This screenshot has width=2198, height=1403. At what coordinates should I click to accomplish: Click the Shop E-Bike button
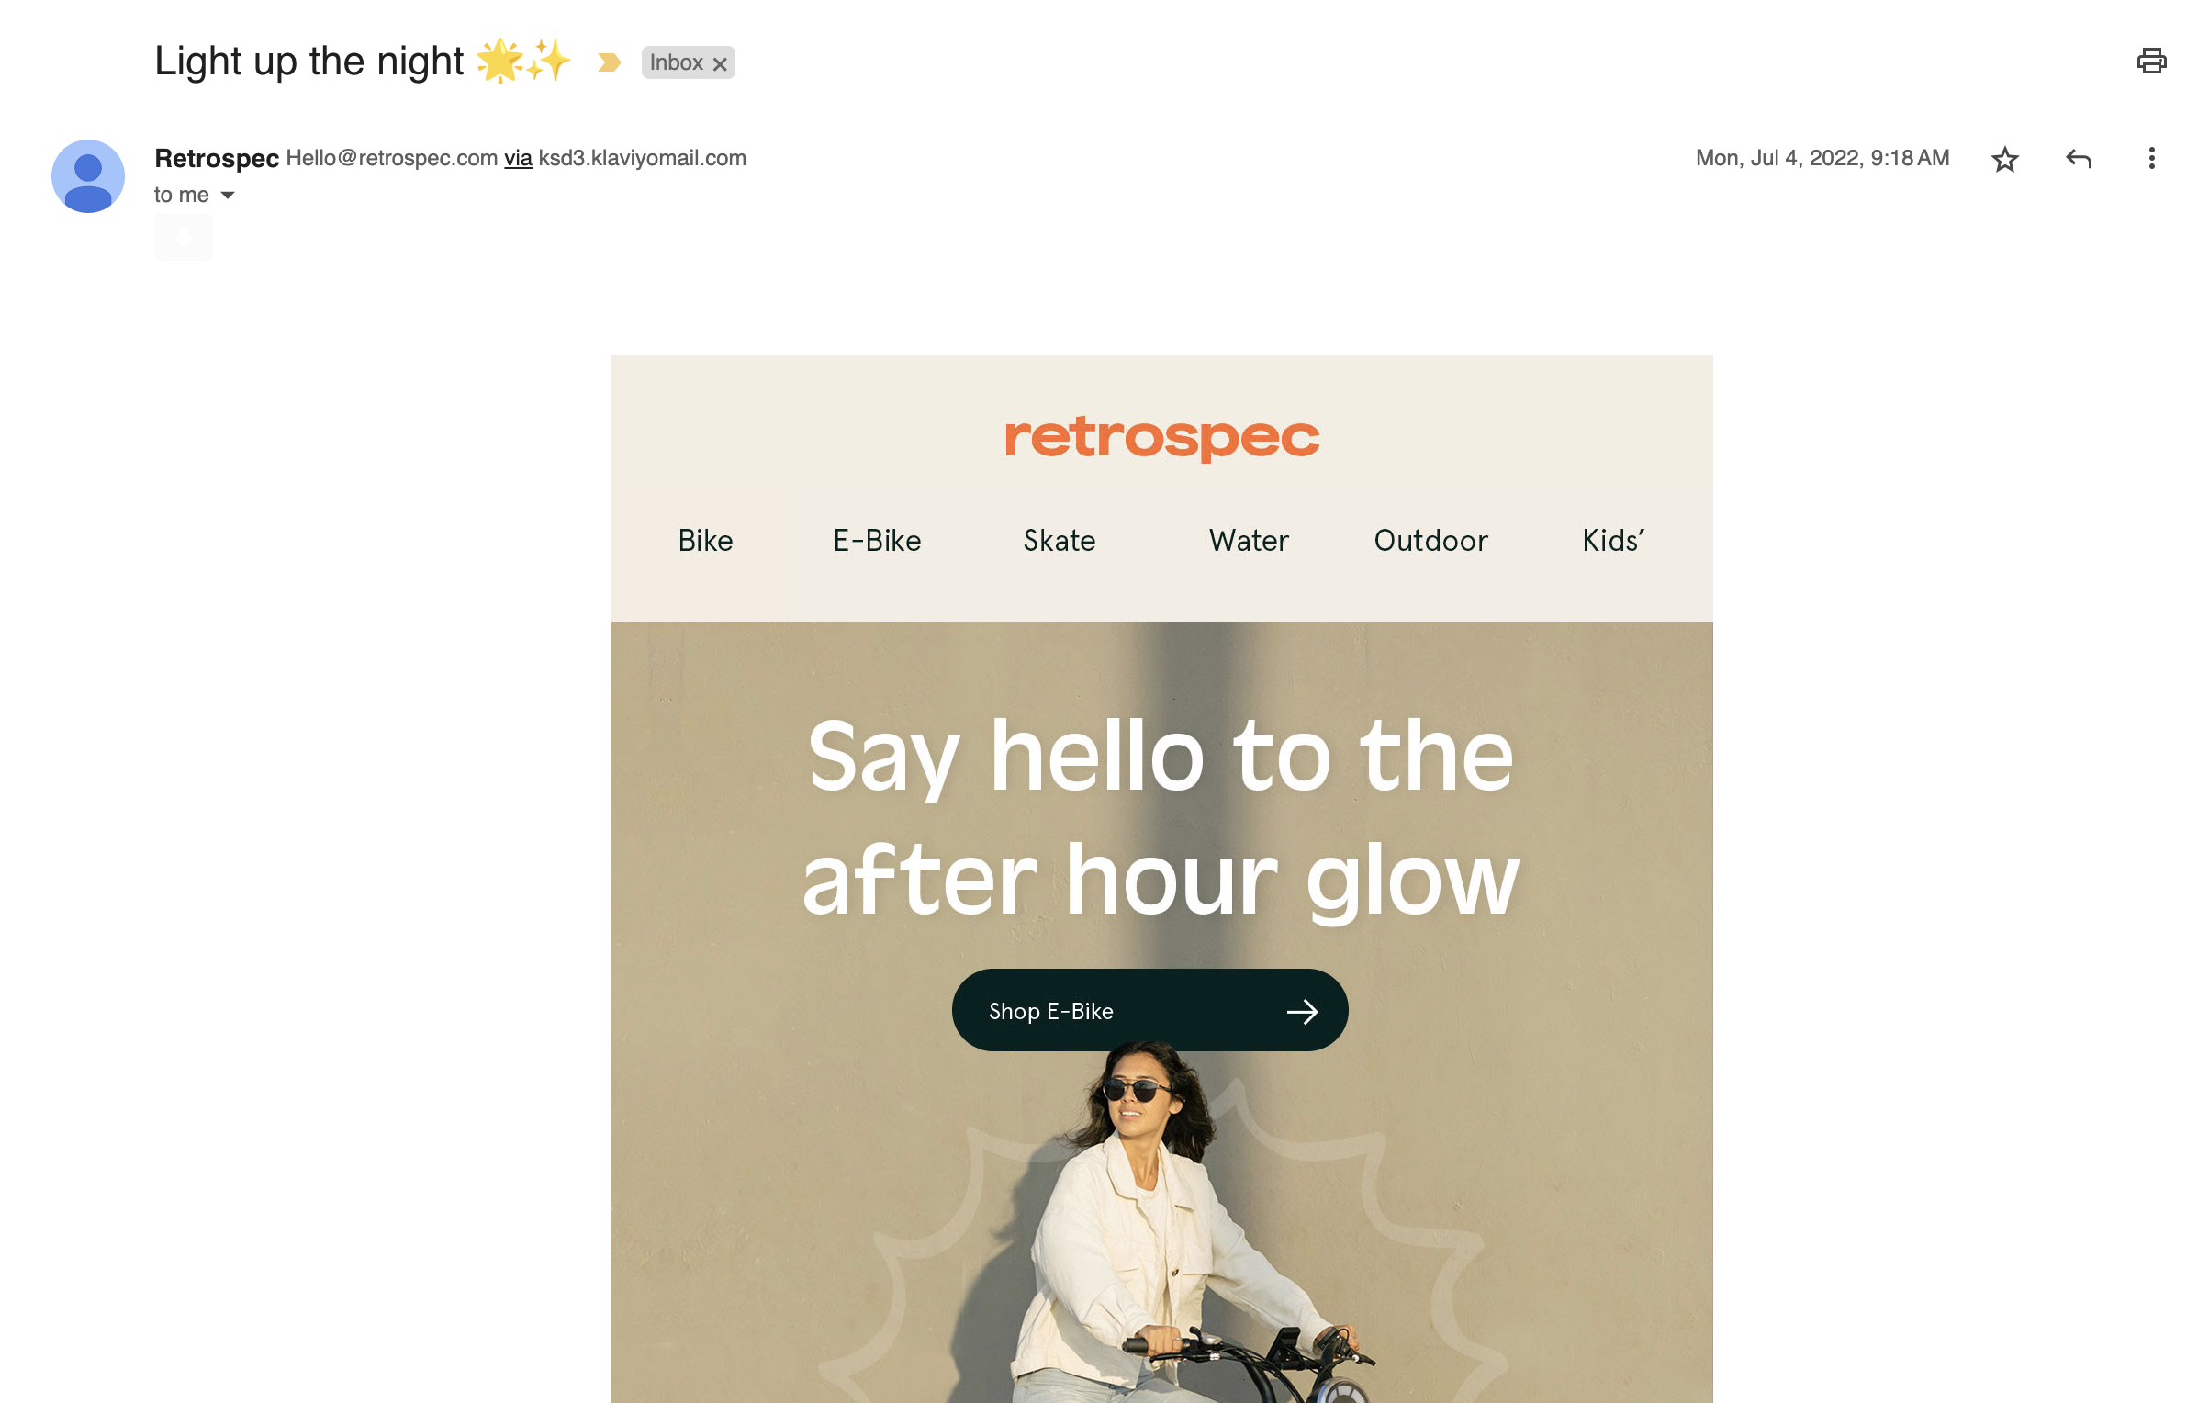pos(1149,1010)
